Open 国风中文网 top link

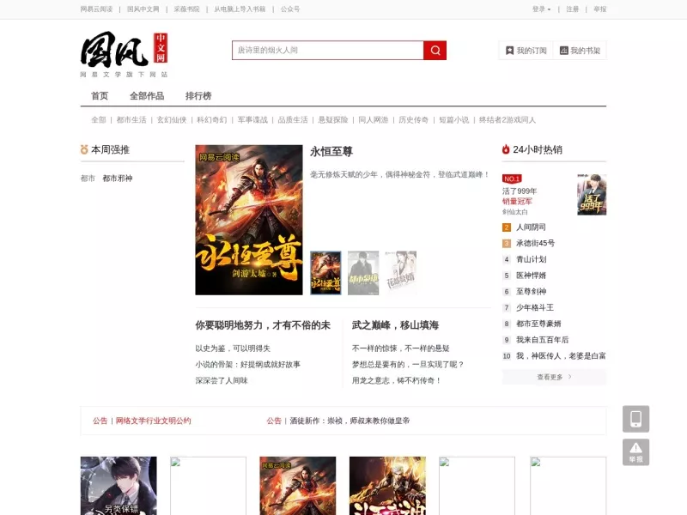pos(143,9)
